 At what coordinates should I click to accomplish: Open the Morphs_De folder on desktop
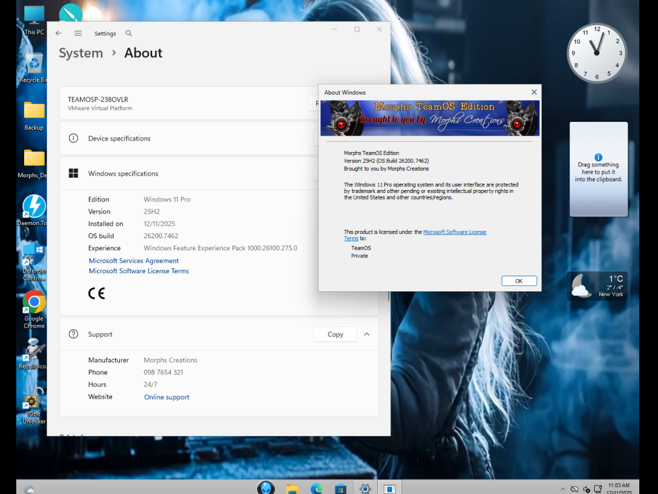pos(34,163)
